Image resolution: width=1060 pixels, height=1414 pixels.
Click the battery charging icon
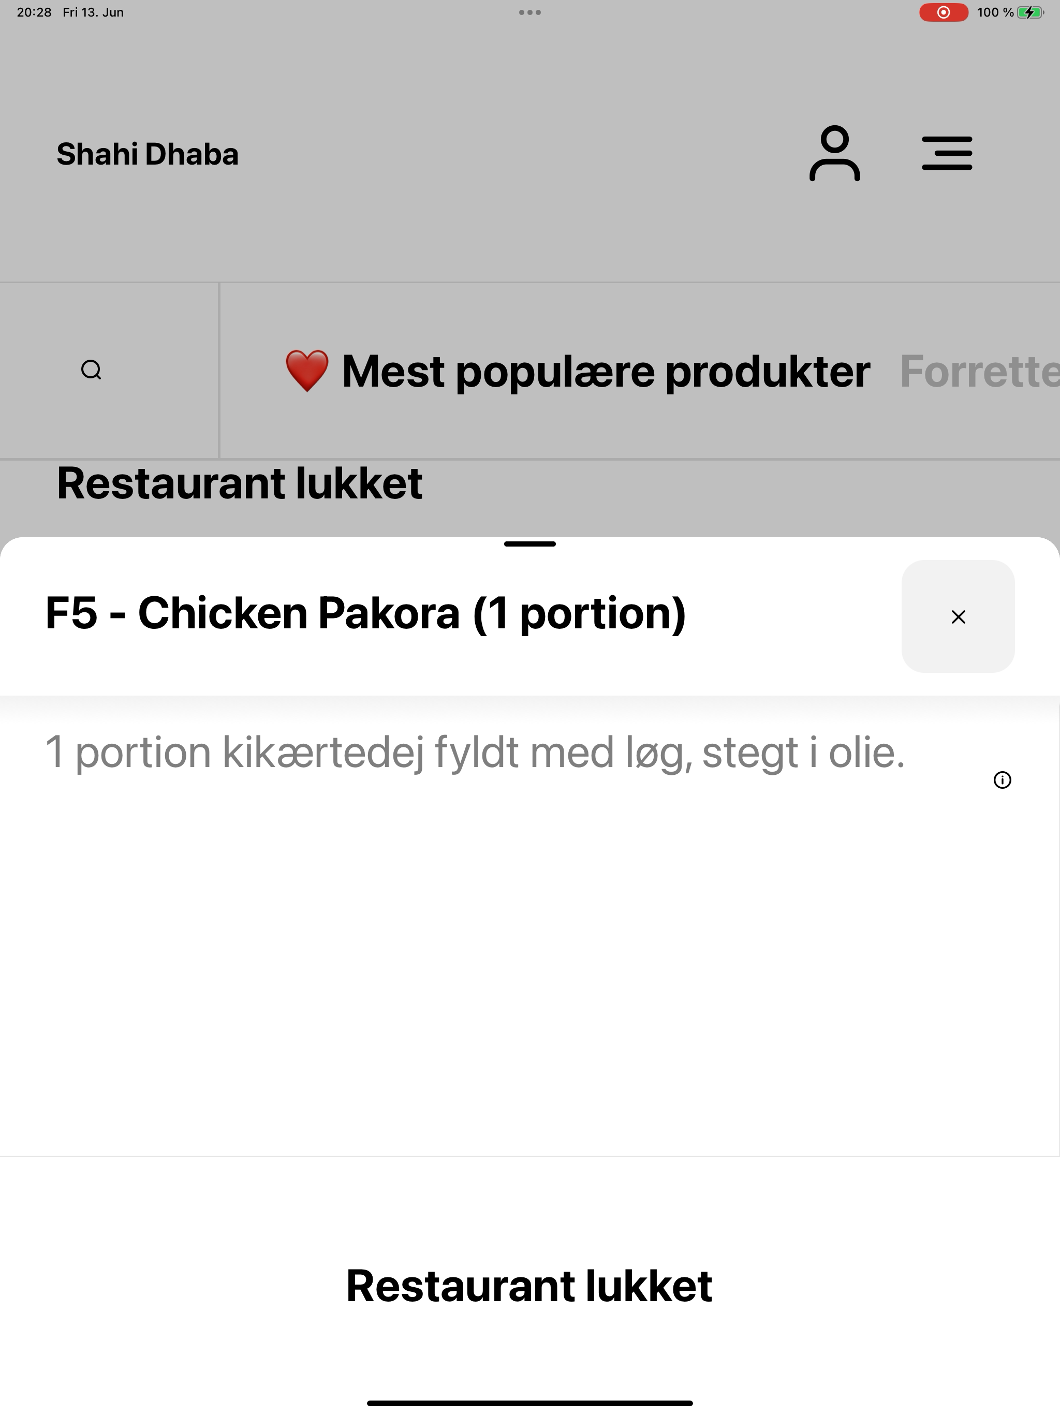[x=1030, y=12]
